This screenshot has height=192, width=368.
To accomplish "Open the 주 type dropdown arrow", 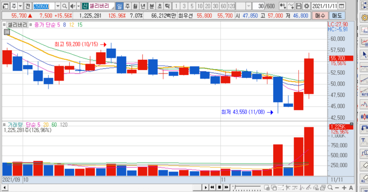I will click(x=21, y=6).
